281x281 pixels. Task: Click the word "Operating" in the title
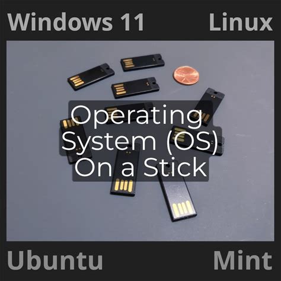pos(136,115)
